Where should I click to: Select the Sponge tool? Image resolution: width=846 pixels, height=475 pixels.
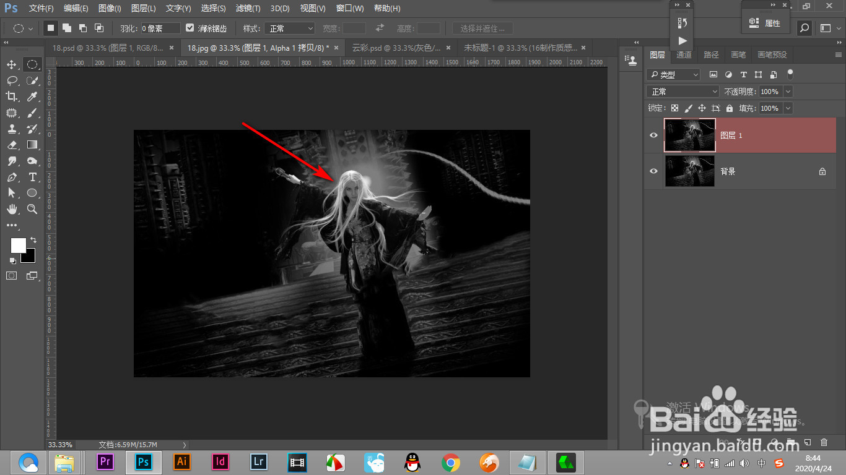point(32,161)
